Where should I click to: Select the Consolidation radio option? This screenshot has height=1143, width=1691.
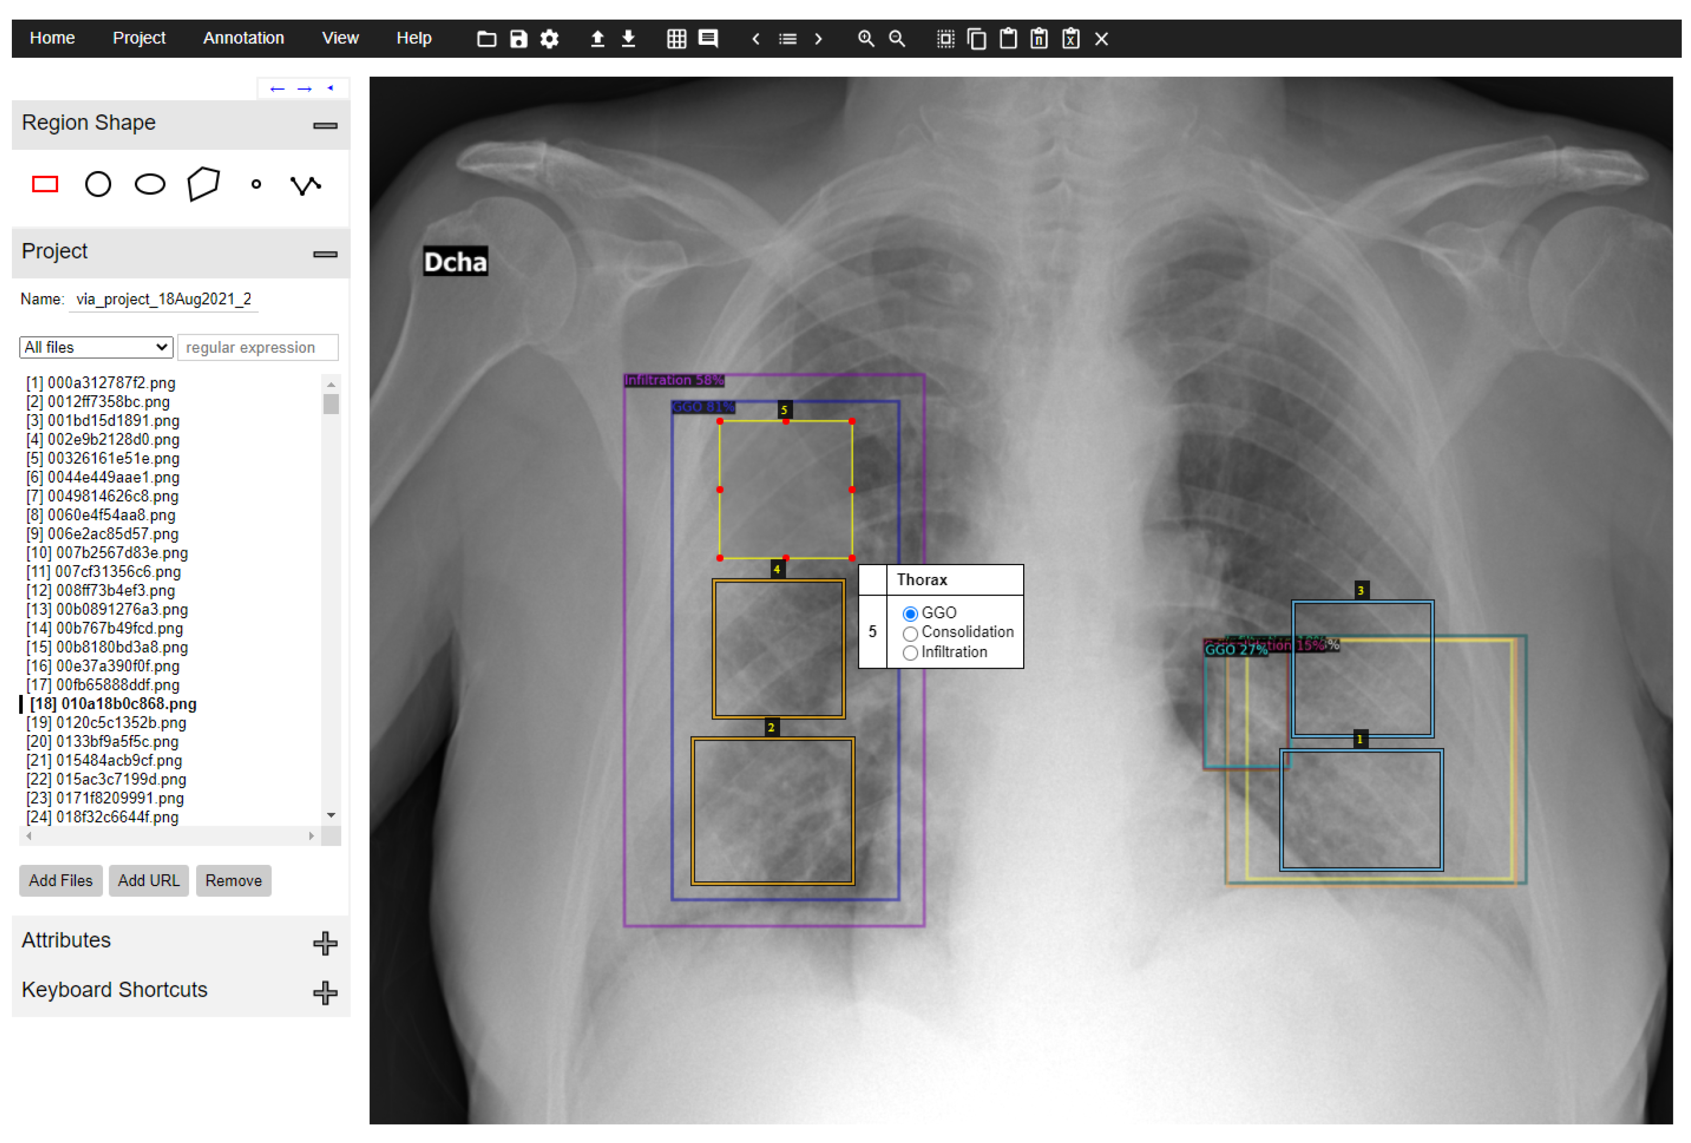pos(909,634)
